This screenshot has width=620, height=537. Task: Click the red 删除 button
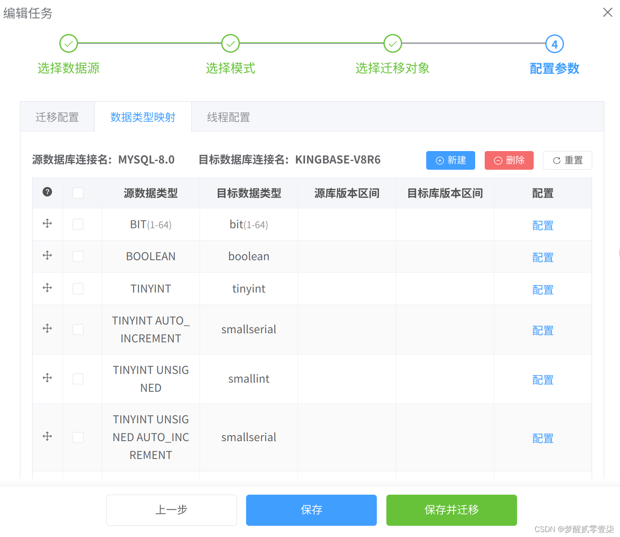click(x=509, y=160)
